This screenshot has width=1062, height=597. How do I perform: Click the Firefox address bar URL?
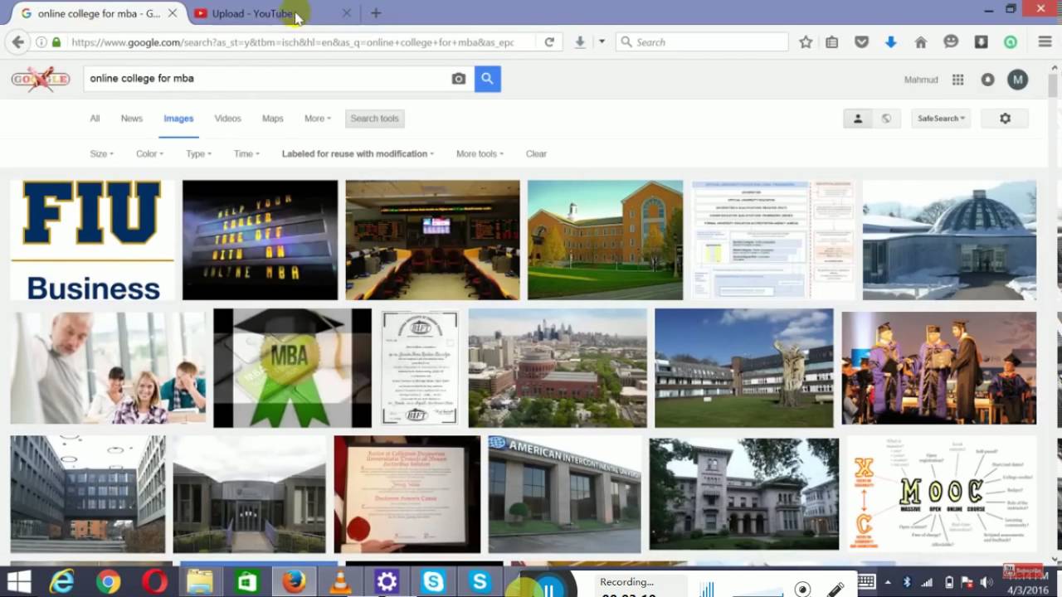pyautogui.click(x=293, y=42)
